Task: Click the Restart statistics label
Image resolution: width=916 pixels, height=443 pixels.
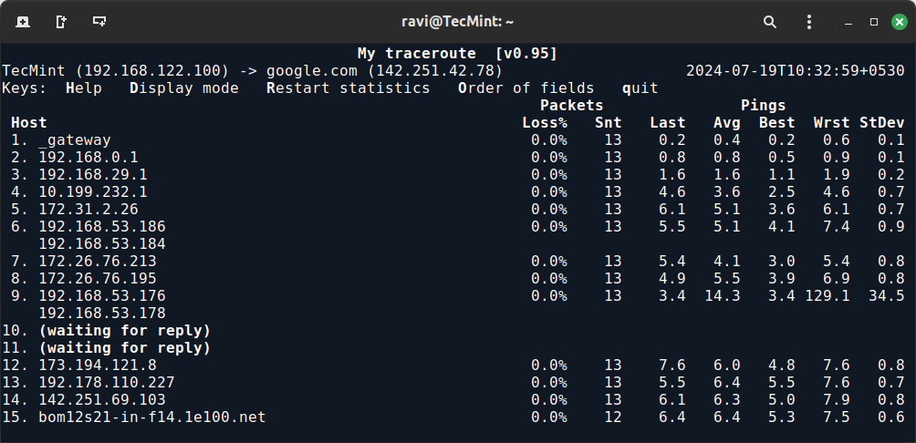Action: tap(349, 88)
